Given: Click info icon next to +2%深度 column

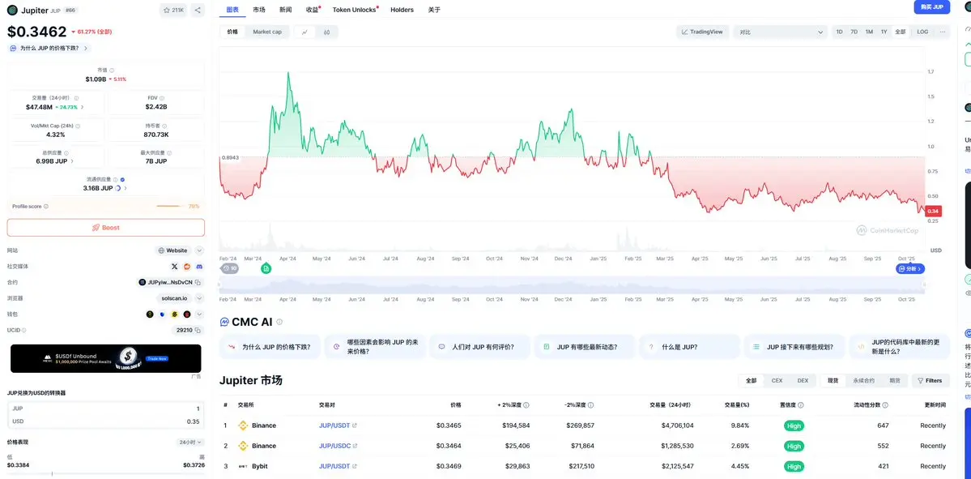Looking at the screenshot, I should tap(526, 405).
